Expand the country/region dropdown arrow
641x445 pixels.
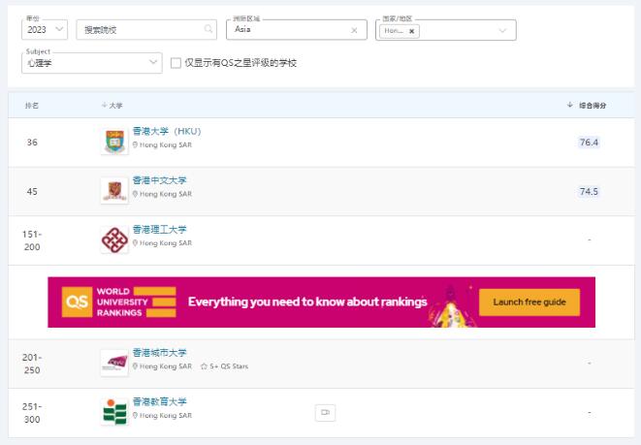[502, 31]
